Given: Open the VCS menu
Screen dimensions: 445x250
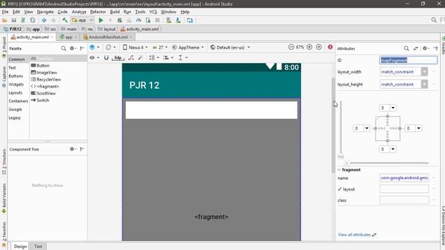Looking at the screenshot, I should click(x=153, y=12).
